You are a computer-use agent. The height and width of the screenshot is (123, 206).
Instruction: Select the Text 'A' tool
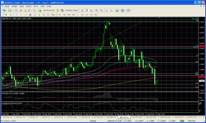[39, 15]
